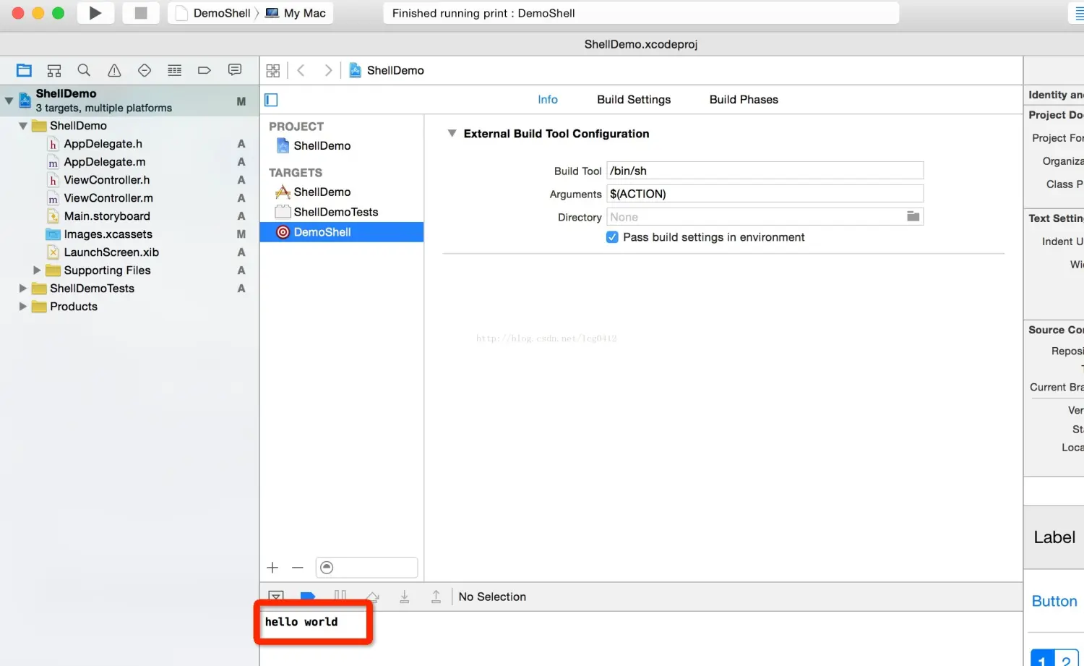Add a new target with plus
This screenshot has height=666, width=1084.
click(272, 568)
